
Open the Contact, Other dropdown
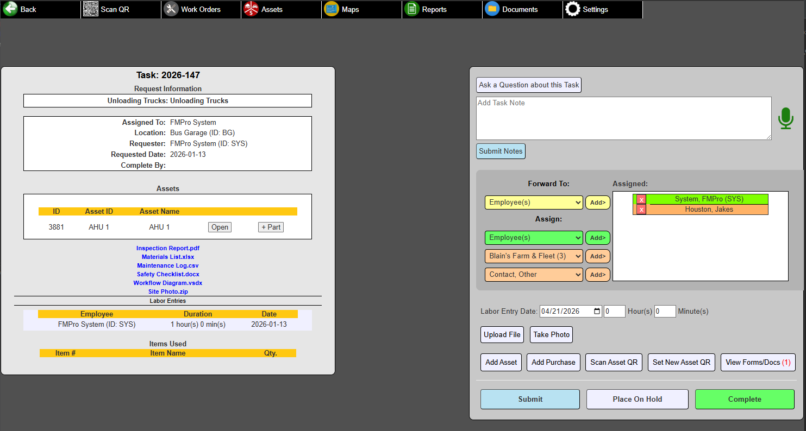534,275
